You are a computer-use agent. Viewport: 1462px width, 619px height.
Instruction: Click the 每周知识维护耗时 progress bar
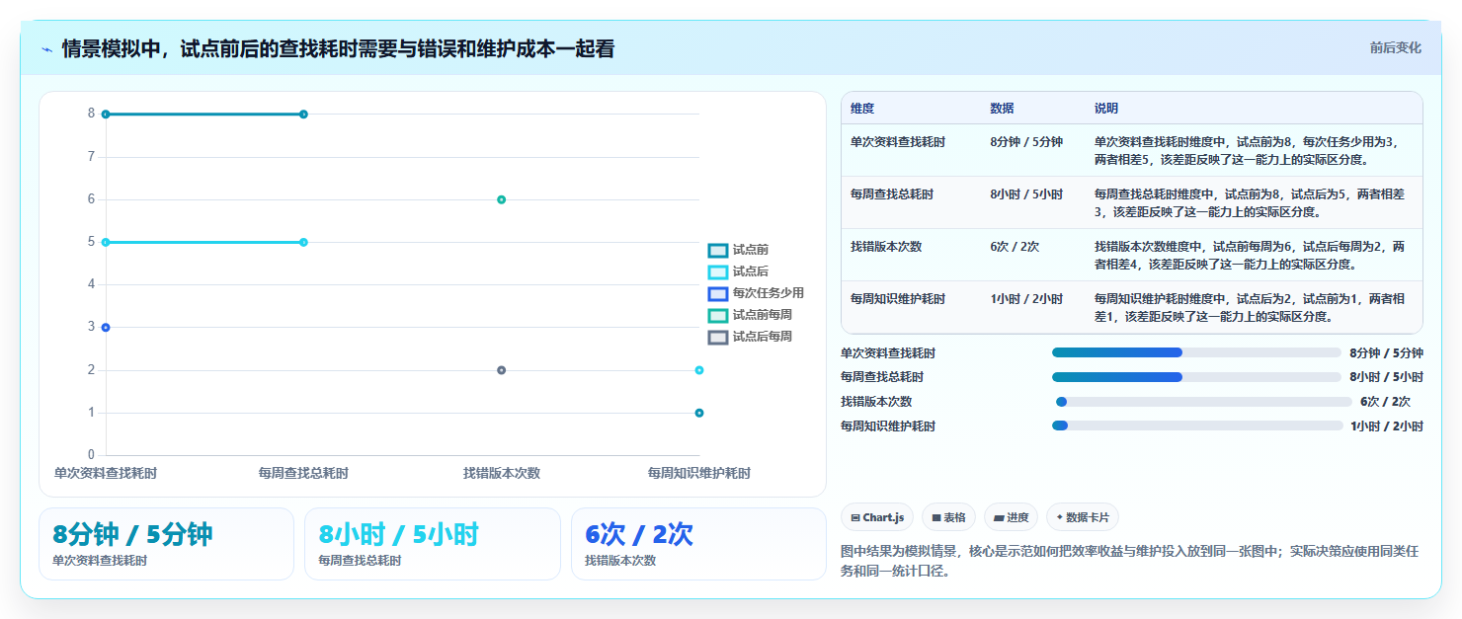click(x=1196, y=426)
